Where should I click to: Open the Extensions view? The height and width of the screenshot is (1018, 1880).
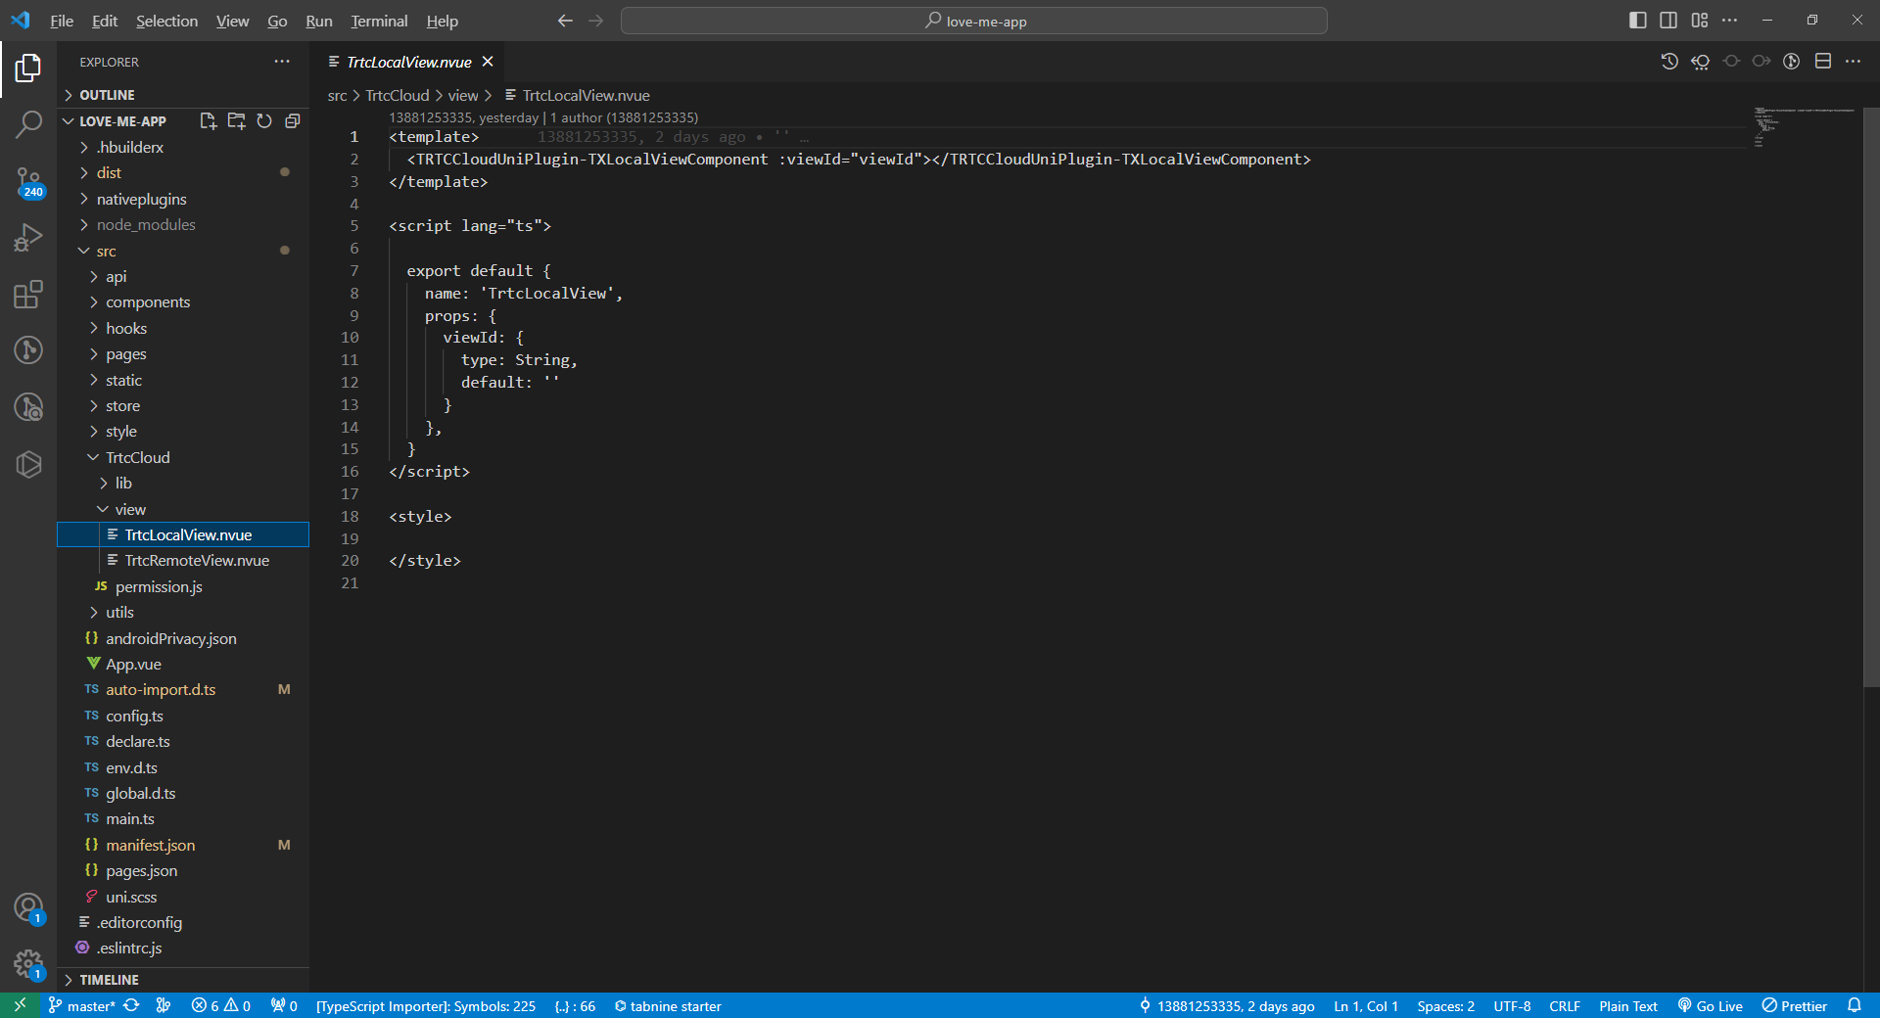click(28, 295)
